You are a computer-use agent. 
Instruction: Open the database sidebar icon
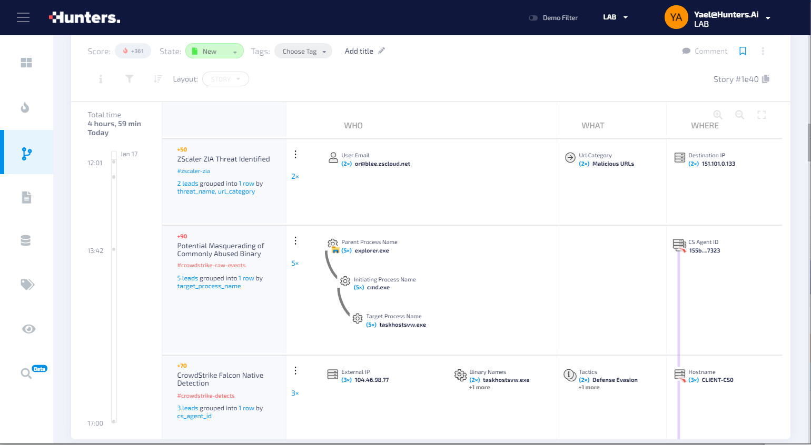coord(26,240)
